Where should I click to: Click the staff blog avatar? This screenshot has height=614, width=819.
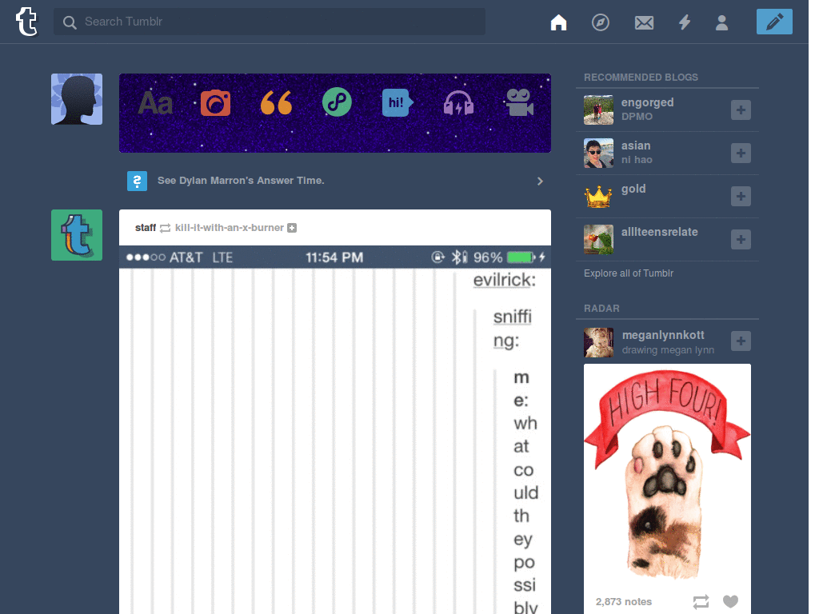click(x=77, y=235)
